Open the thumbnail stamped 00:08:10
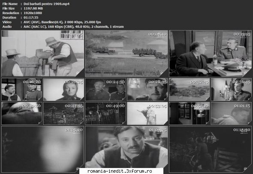This screenshot has width=253, height=174. pos(126,54)
